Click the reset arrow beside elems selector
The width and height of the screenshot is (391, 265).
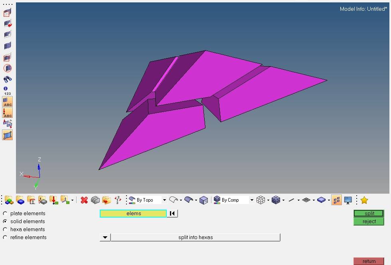[x=172, y=214]
